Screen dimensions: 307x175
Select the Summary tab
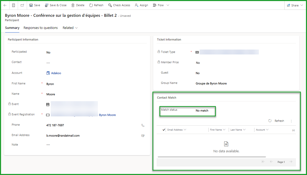[x=12, y=28]
